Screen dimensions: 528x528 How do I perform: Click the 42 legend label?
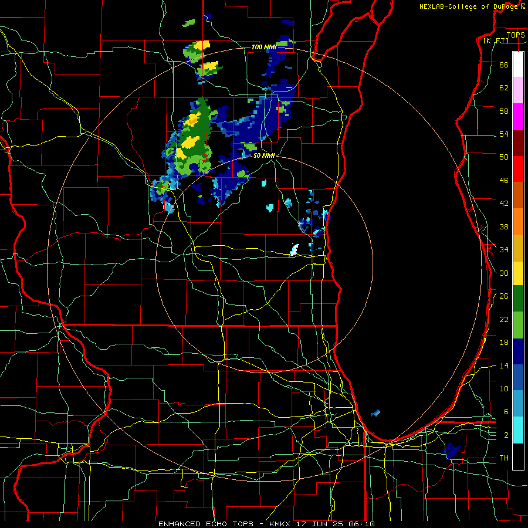click(x=504, y=204)
